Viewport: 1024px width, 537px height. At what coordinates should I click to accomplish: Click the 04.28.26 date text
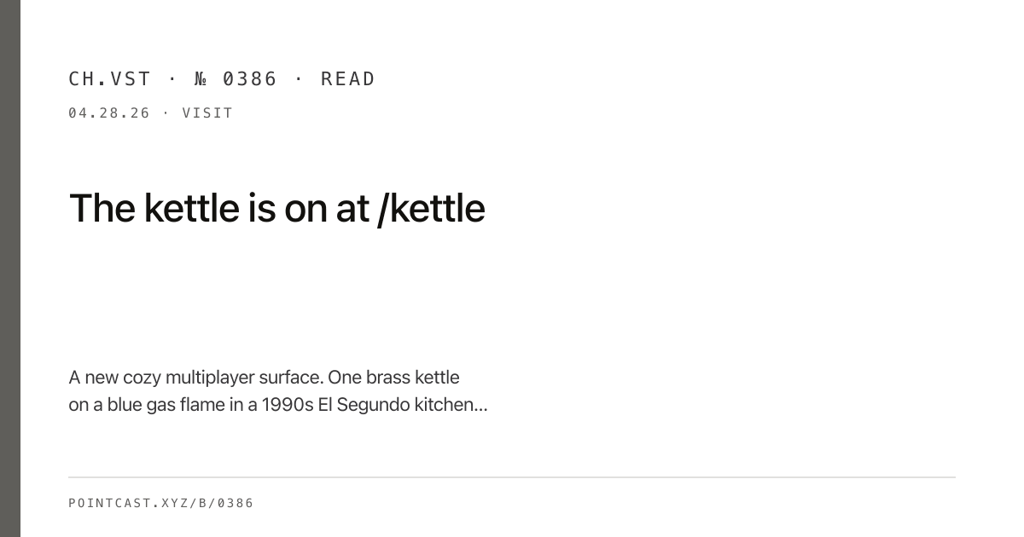[x=109, y=113]
